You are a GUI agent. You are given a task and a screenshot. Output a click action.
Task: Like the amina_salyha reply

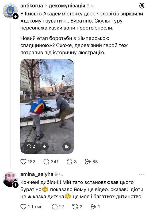[x=23, y=207]
